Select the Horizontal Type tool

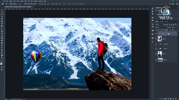[x=2, y=48]
